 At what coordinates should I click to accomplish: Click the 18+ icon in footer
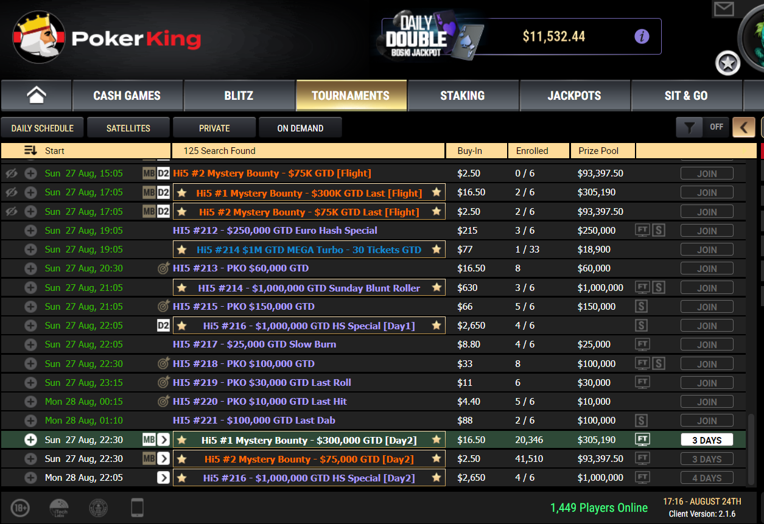pos(20,507)
